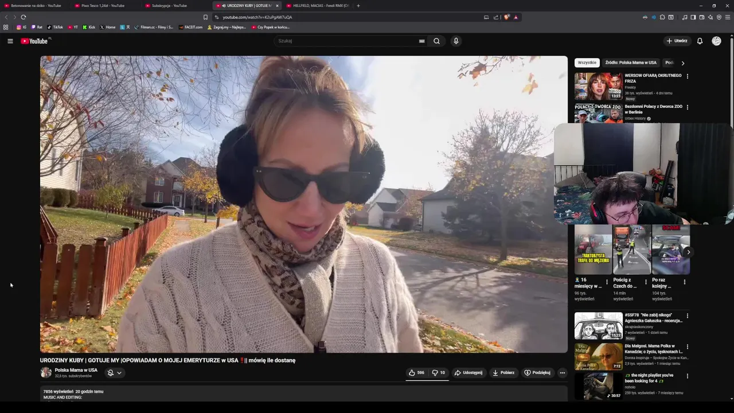Open the FACEIT.com bookmark

click(x=190, y=27)
